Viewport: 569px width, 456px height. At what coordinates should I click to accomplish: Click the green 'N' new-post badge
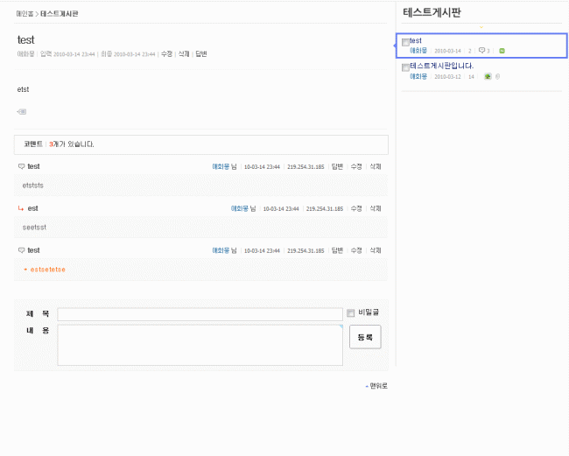[502, 51]
